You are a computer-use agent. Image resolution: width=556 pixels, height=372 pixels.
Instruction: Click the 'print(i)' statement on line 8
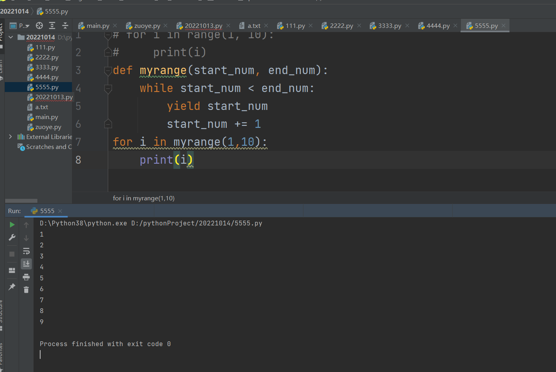click(x=167, y=160)
